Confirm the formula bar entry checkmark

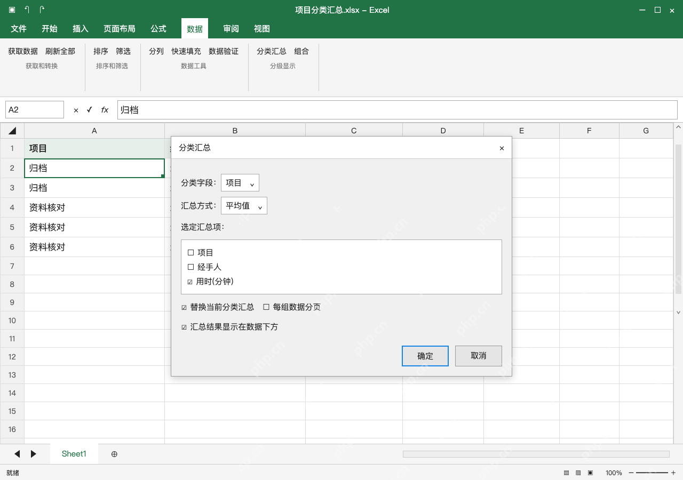tap(90, 110)
